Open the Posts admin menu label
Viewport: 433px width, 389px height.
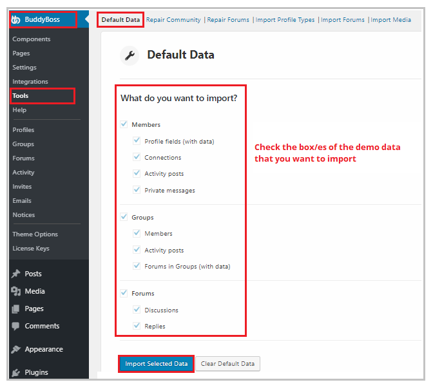(x=33, y=274)
